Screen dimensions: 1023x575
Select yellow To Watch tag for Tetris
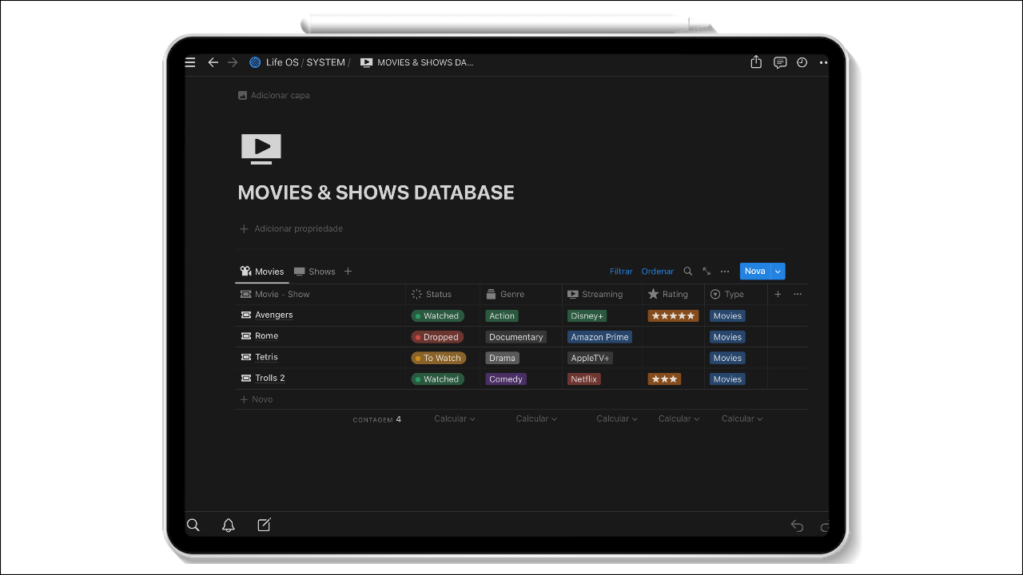pyautogui.click(x=439, y=358)
